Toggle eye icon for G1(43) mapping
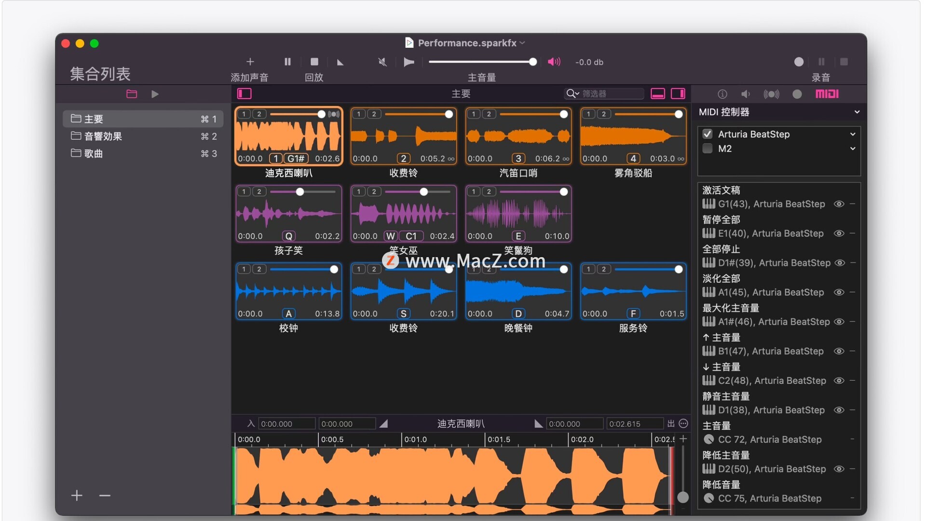This screenshot has width=926, height=521. pyautogui.click(x=839, y=204)
